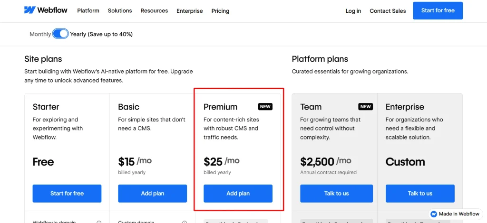Click the Team plan title
This screenshot has width=487, height=223.
(311, 107)
